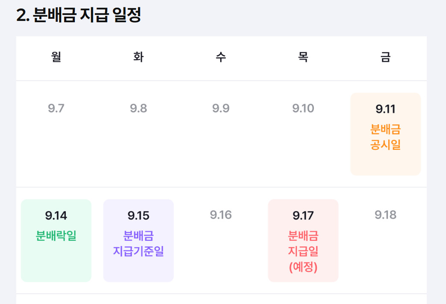This screenshot has height=304, width=446.
Task: Select the 9.17 분배금 지급일(예정) card
Action: click(303, 241)
